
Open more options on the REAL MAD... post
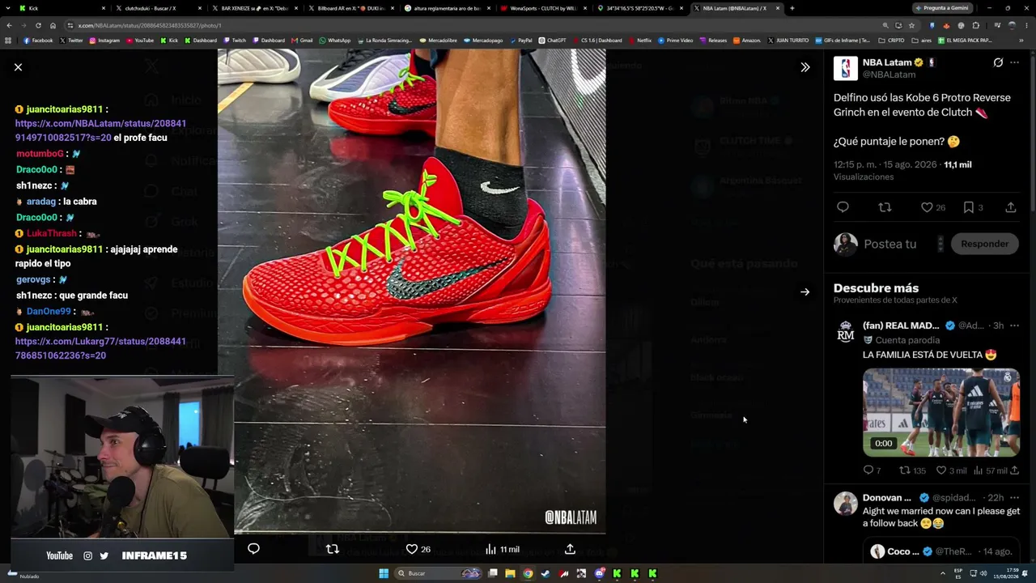point(1014,326)
